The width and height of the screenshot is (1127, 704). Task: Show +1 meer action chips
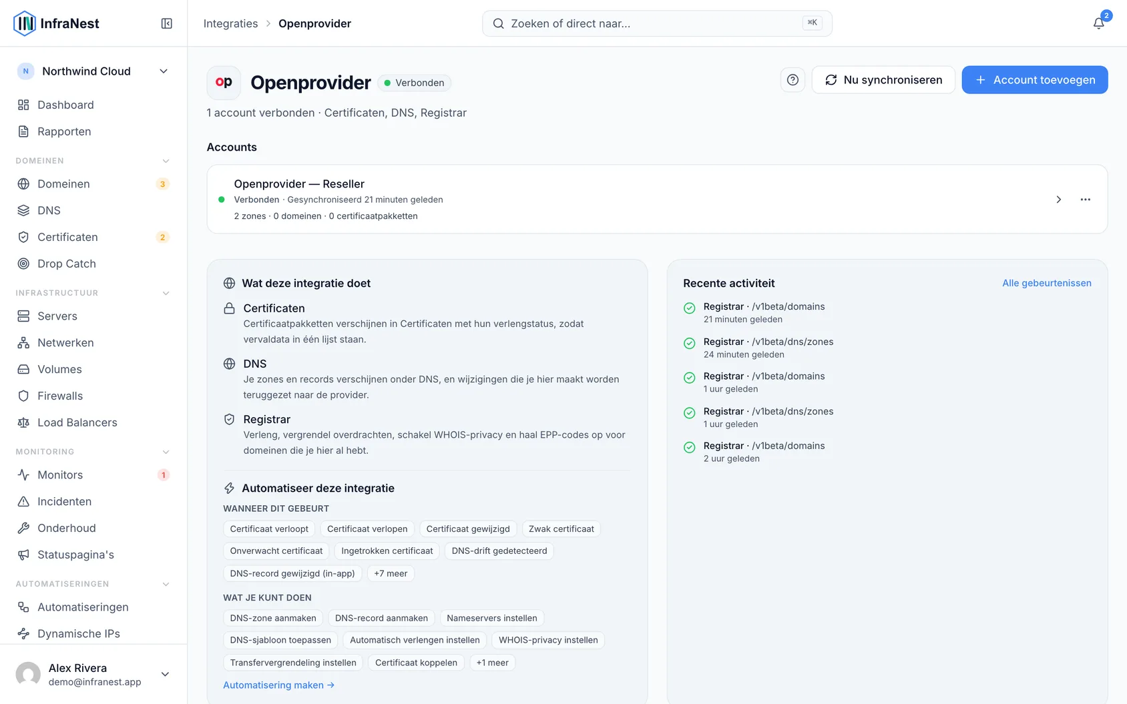pos(492,663)
